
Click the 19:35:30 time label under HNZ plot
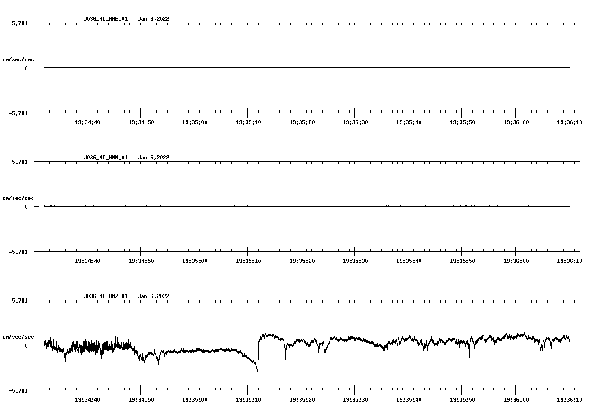[355, 400]
